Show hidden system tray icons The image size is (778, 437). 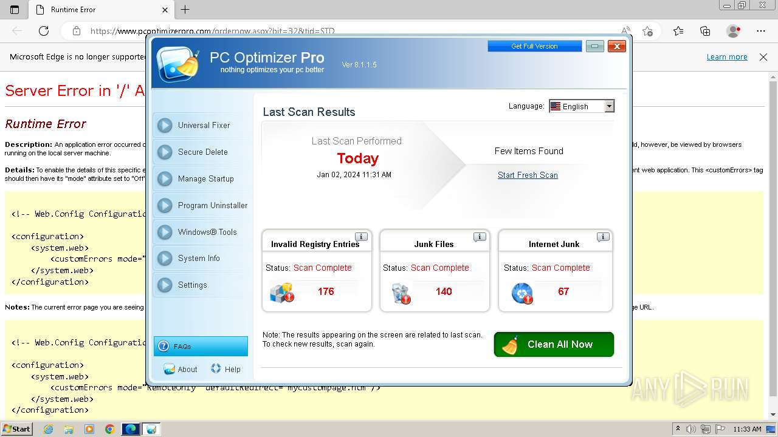point(678,429)
